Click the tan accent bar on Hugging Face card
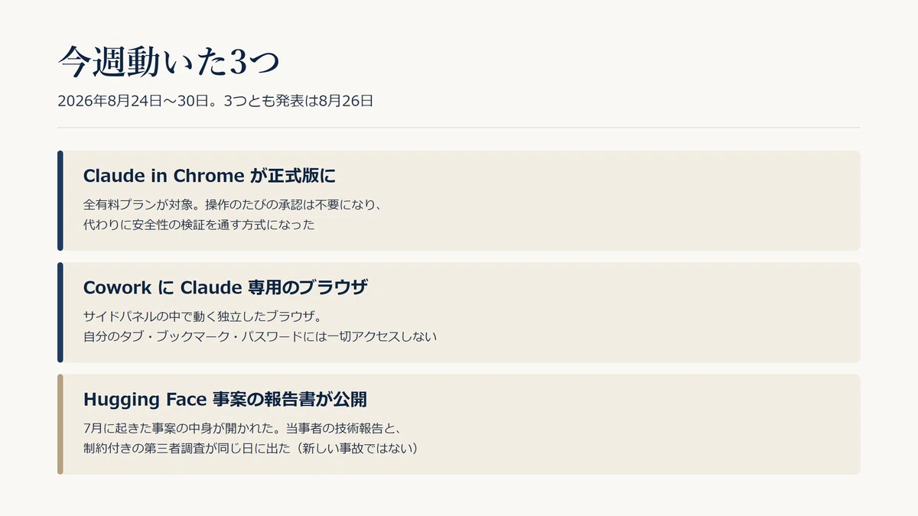 (x=60, y=424)
